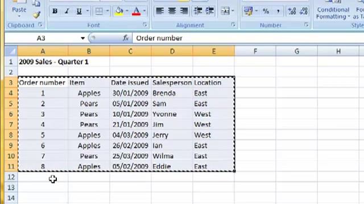Apply Percent Style

coord(266,11)
